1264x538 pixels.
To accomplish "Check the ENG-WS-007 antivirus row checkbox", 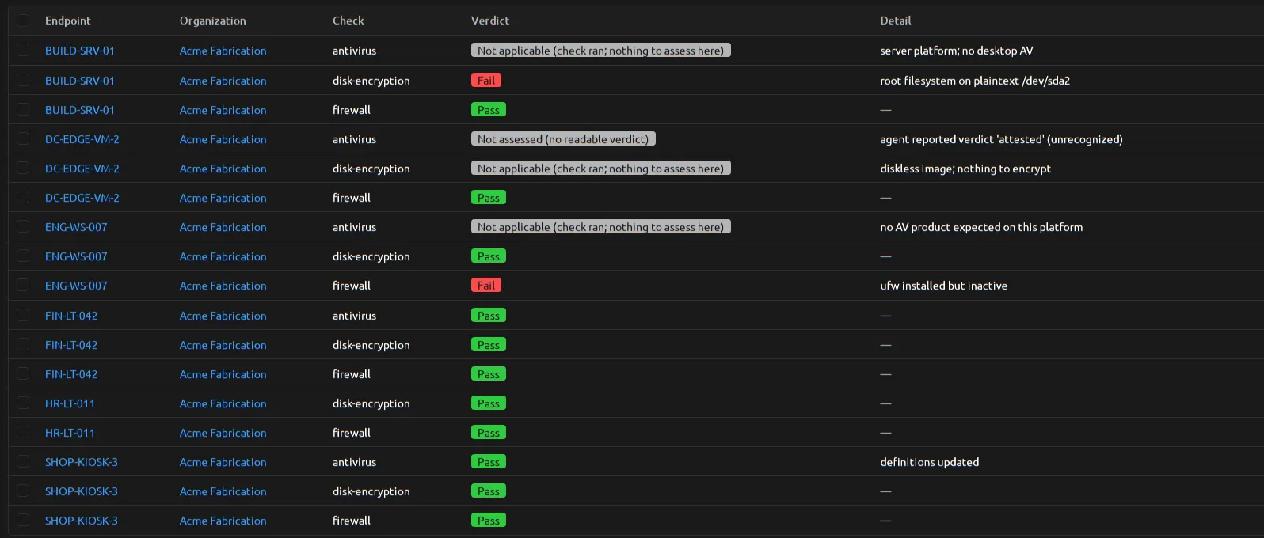I will point(23,226).
